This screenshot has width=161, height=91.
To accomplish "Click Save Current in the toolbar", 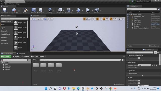I will coord(5,11).
